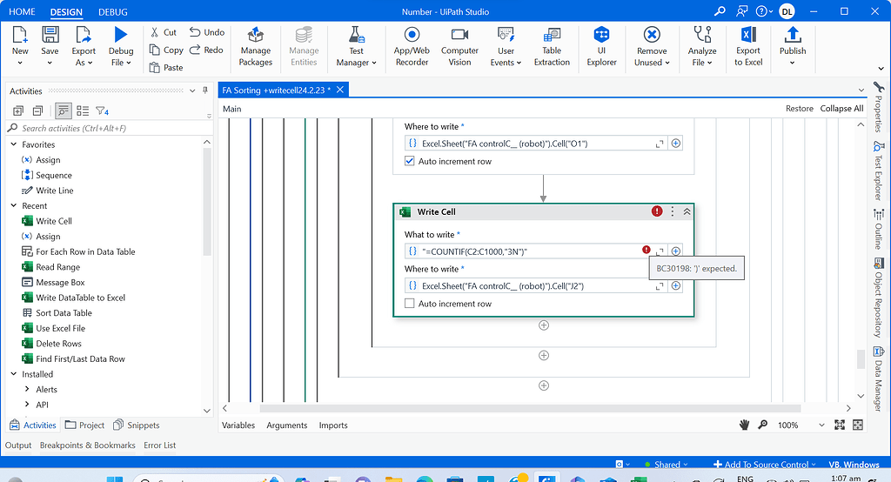Collapse the Recent group
Screen dimensions: 891x482
click(14, 205)
